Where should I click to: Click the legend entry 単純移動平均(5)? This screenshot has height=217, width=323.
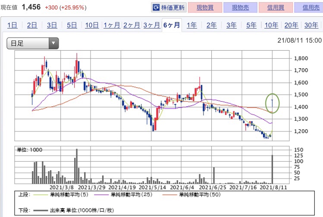point(69,195)
